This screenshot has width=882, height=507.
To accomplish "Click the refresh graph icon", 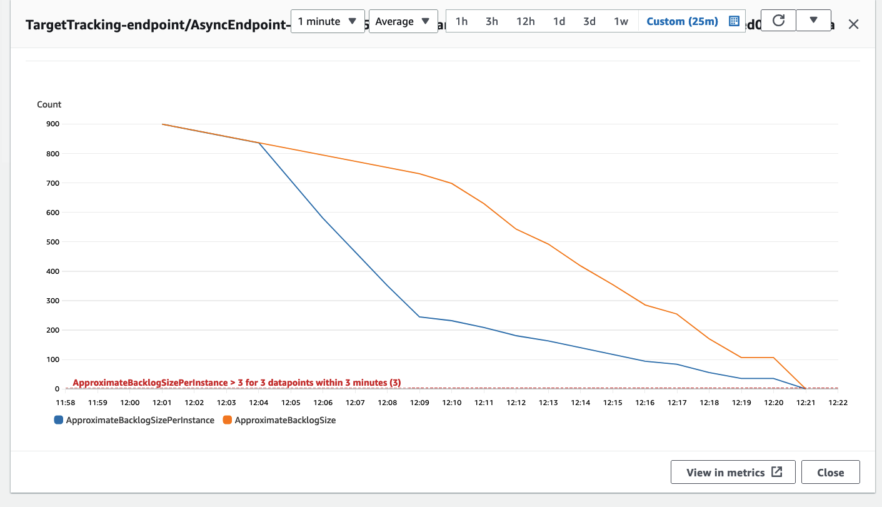I will pyautogui.click(x=778, y=21).
